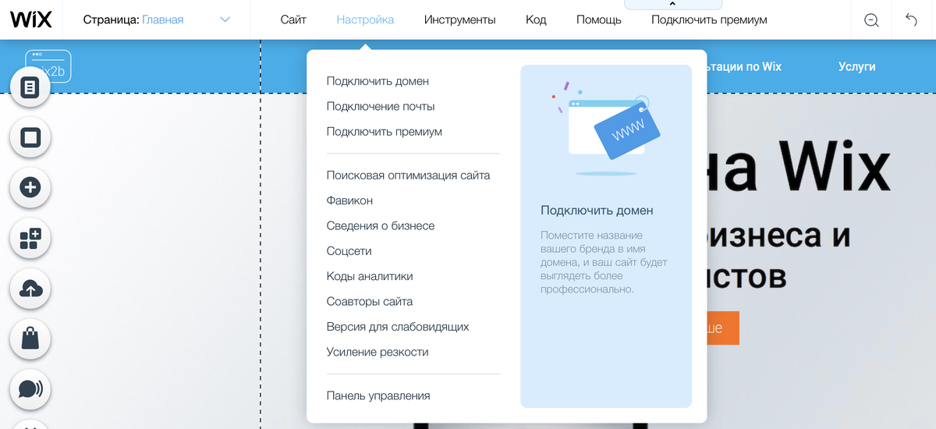
Task: Open the pages menu sidebar icon
Action: 30,87
